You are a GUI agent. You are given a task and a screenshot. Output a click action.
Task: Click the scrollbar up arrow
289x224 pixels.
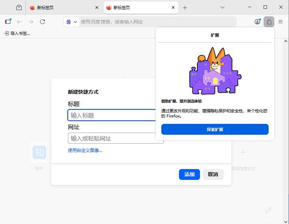286,41
